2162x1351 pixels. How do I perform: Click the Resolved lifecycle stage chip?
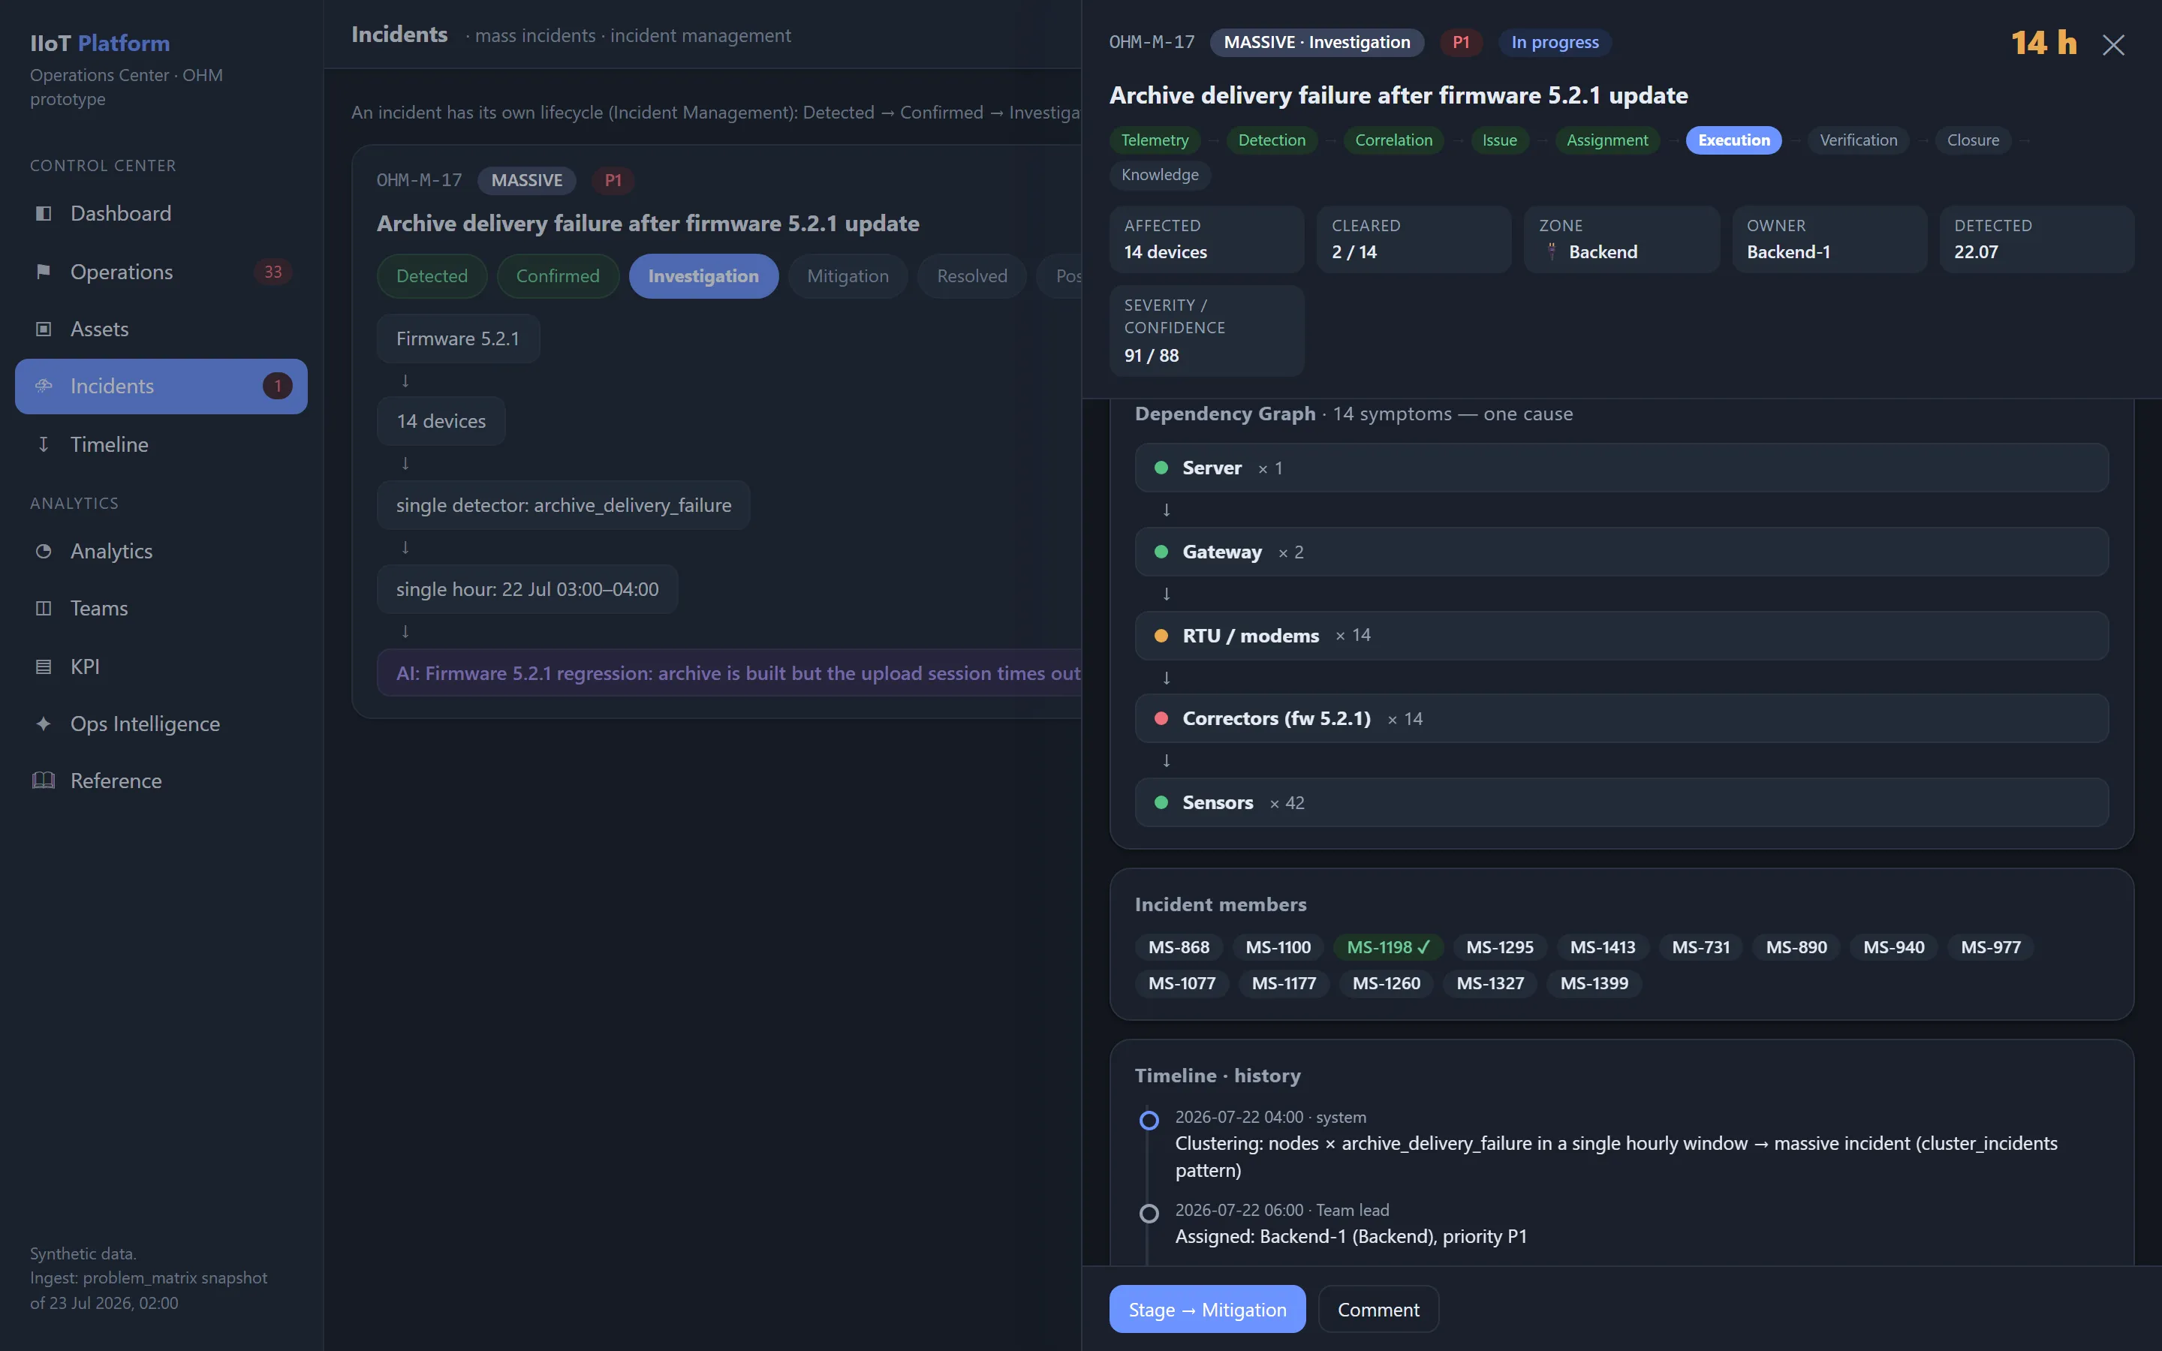(972, 276)
